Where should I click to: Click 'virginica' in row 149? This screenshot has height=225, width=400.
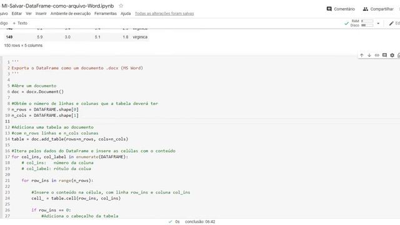pos(140,37)
